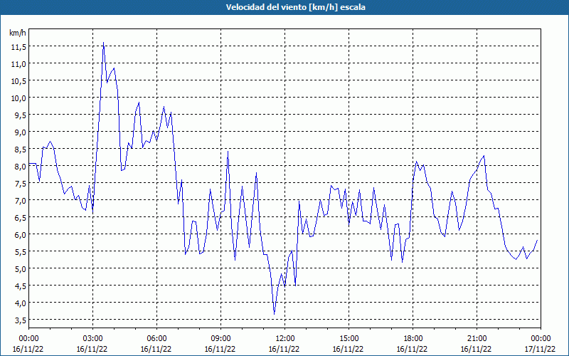569x356 pixels.
Task: Click the 12:00 time axis label
Action: [284, 339]
